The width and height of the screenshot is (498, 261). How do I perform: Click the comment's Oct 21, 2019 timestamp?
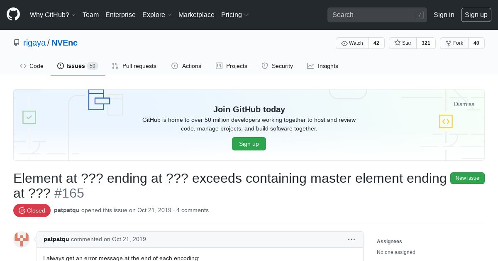click(x=129, y=239)
